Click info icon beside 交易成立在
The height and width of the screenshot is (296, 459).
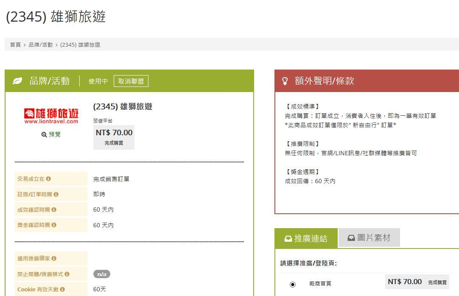(48, 179)
